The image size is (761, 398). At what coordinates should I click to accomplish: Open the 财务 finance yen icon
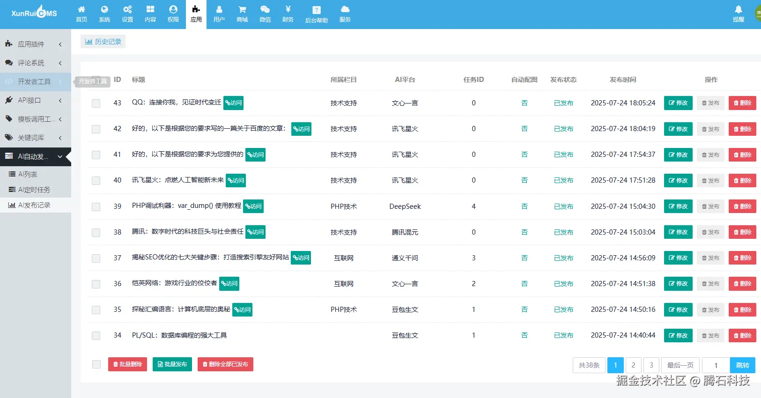(x=288, y=14)
